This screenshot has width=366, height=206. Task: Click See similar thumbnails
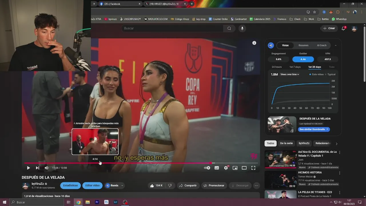314,129
